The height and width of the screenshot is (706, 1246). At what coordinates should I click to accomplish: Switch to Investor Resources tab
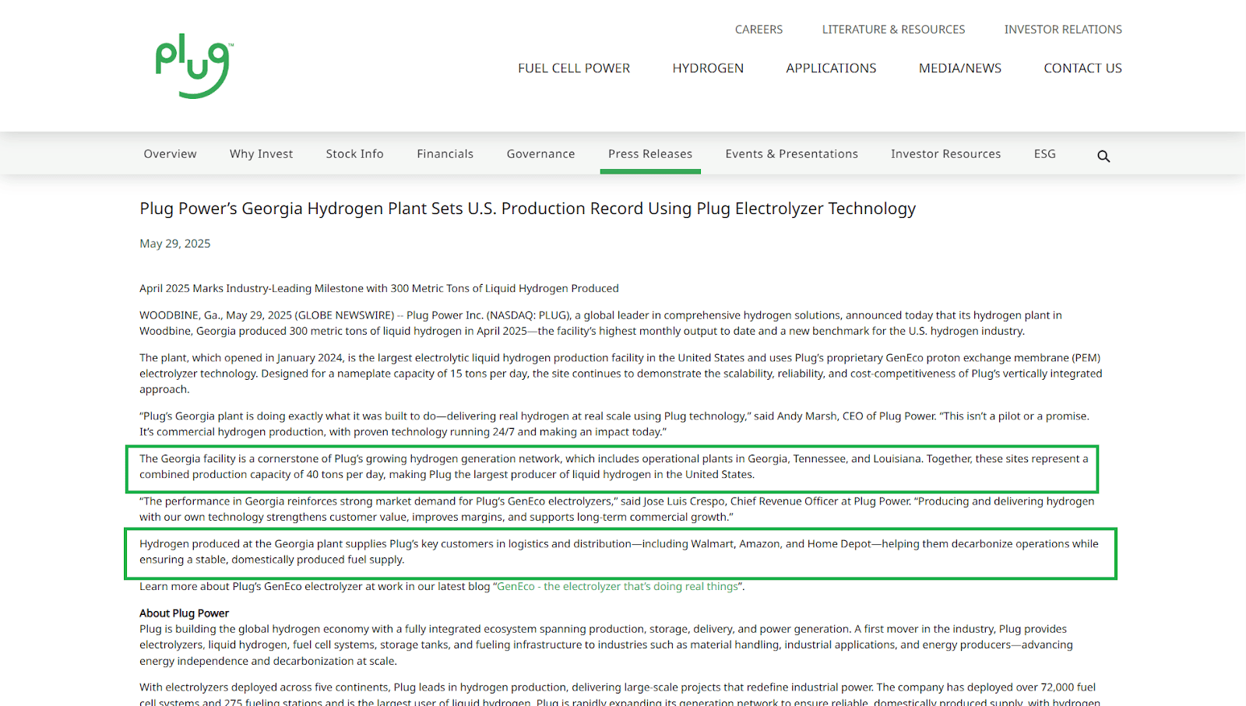(x=945, y=154)
